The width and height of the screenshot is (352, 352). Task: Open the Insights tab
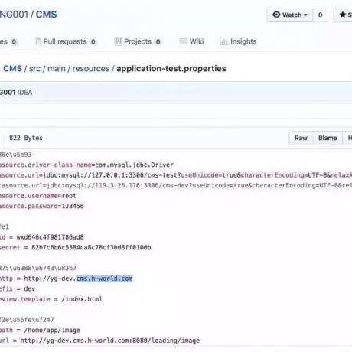point(238,41)
